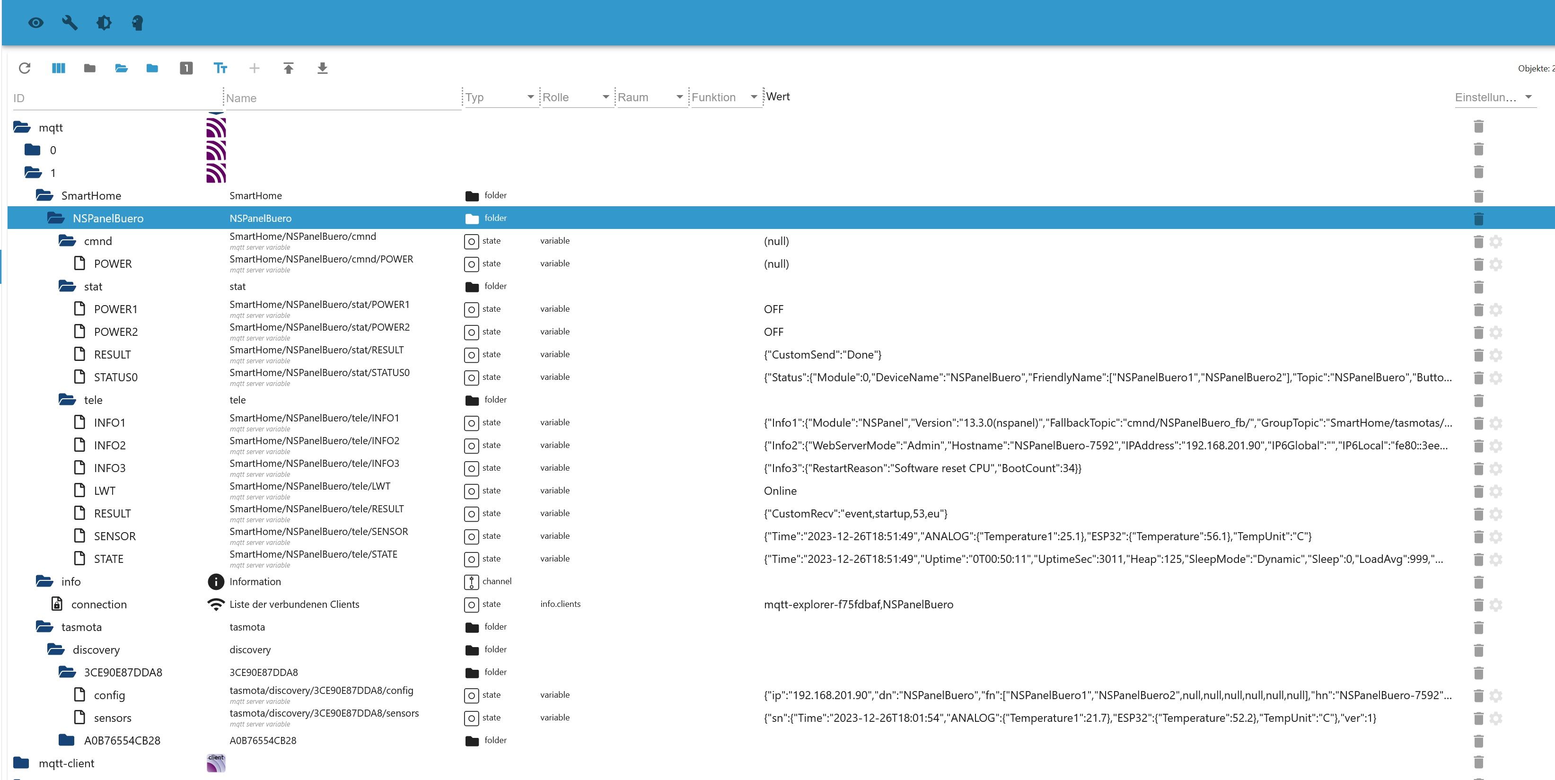Open settings for tele STATE
The image size is (1555, 780).
1495,559
